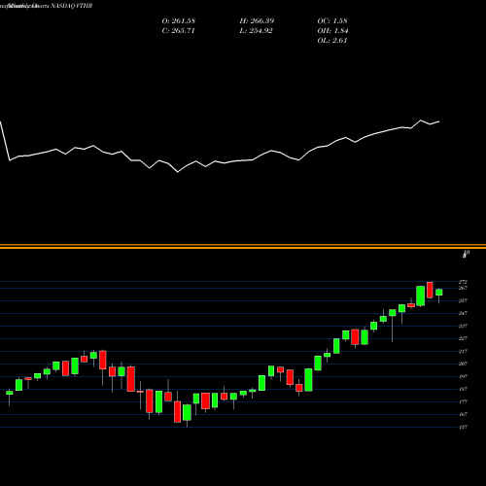Click the 267 price axis label
This screenshot has width=486, height=486.
tap(463, 288)
